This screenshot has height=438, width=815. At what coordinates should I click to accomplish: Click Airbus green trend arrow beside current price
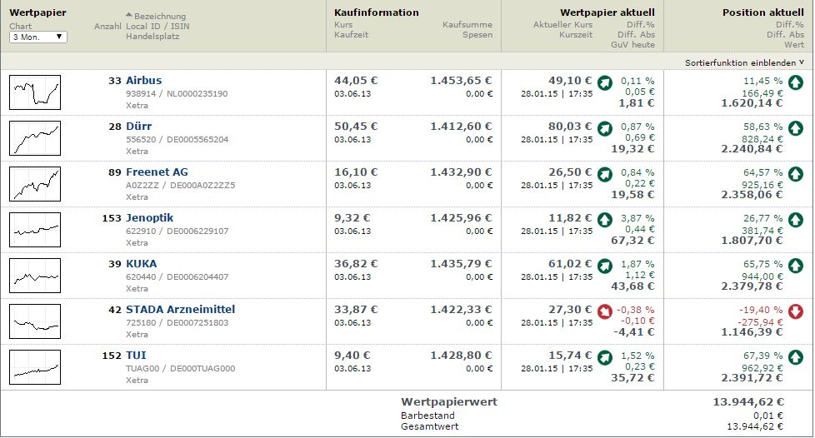(x=605, y=82)
